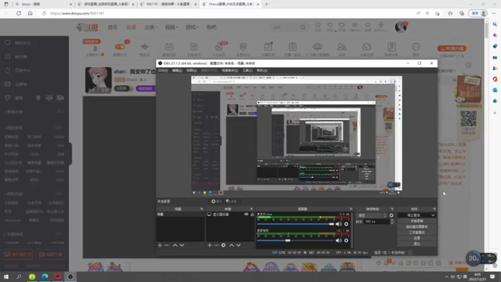This screenshot has height=282, width=501.
Task: Click Exit in OBS controls panel
Action: [416, 244]
